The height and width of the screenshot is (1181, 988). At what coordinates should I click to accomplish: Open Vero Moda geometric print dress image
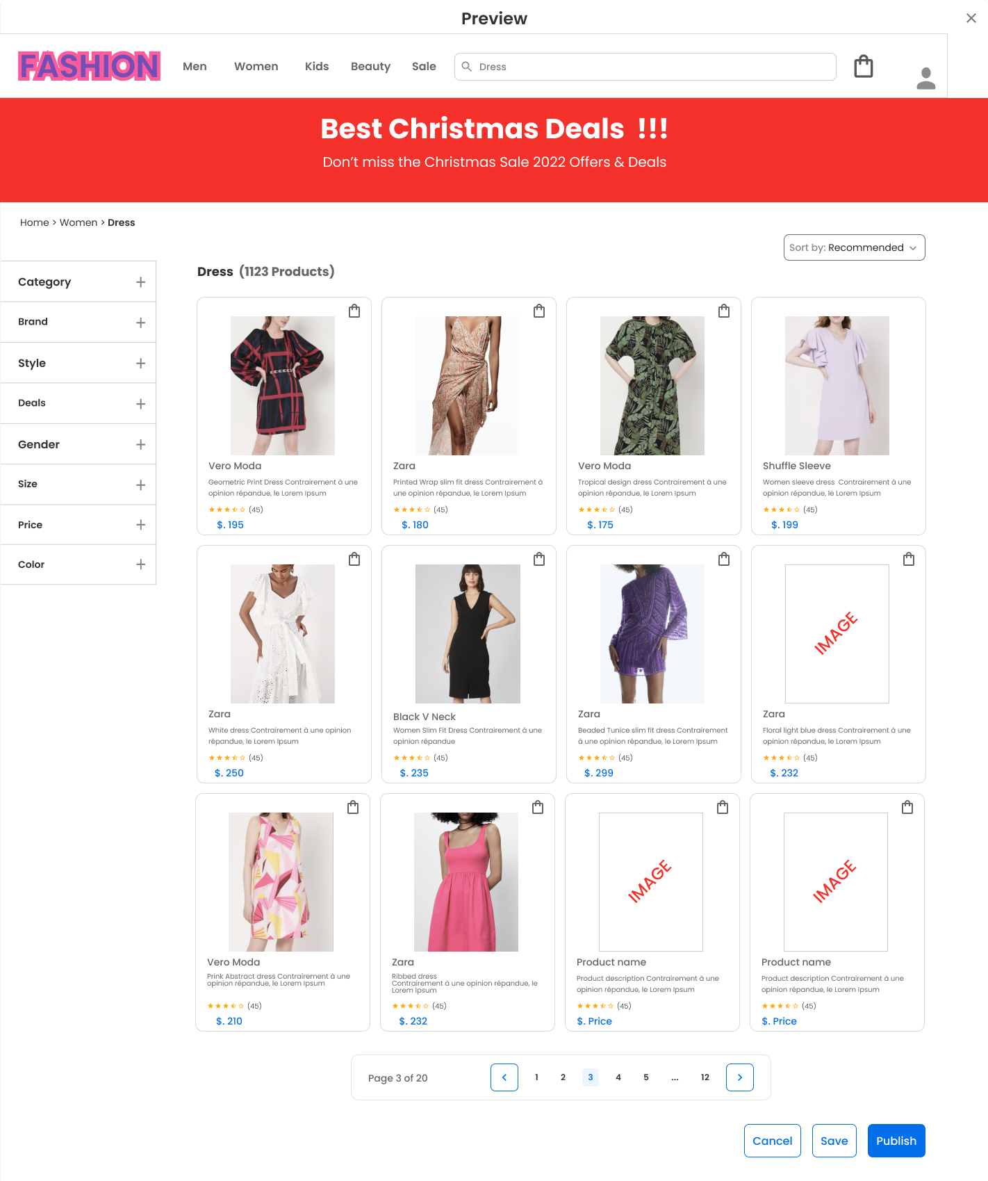click(283, 386)
